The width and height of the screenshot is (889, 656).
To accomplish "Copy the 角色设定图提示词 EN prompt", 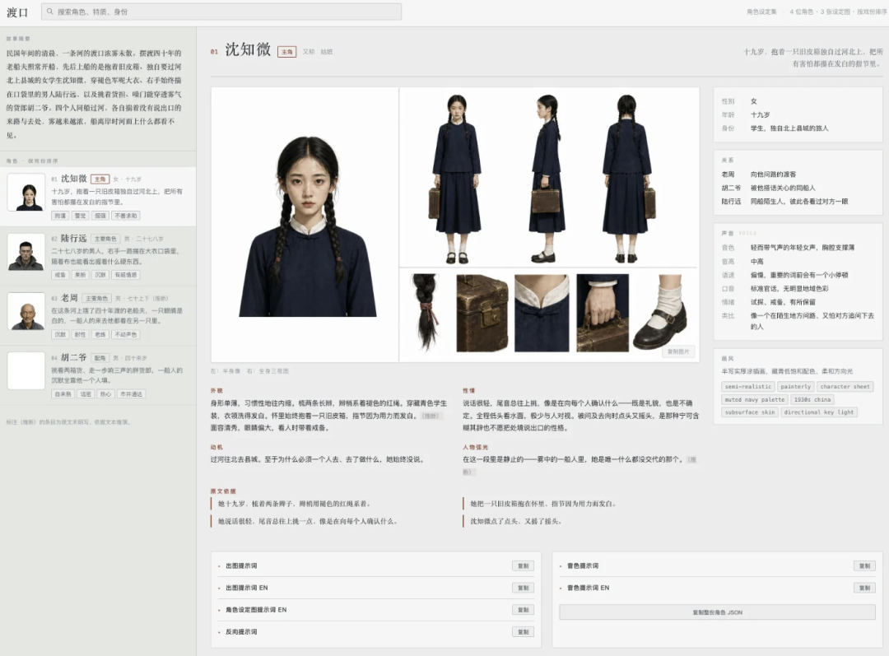I will tap(523, 610).
